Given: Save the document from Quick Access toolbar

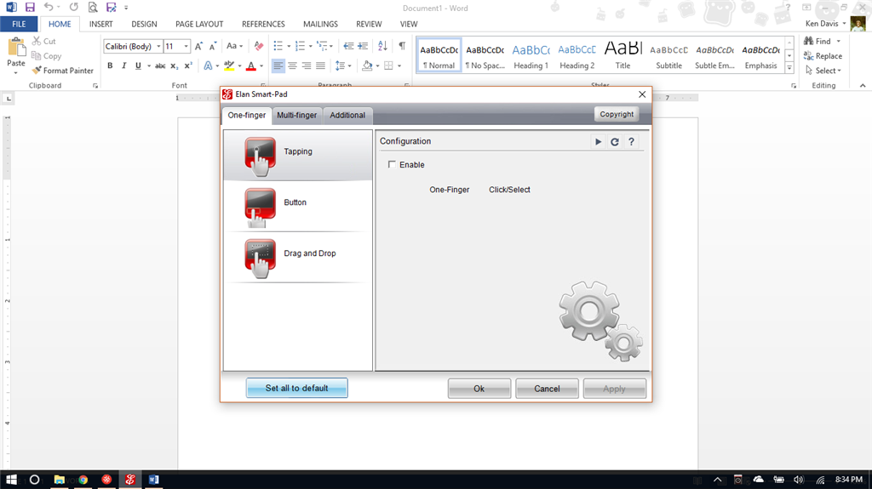Looking at the screenshot, I should (30, 7).
